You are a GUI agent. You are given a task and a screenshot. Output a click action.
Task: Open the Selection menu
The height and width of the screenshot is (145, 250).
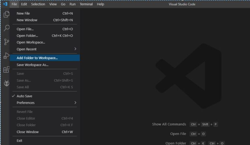(38, 4)
